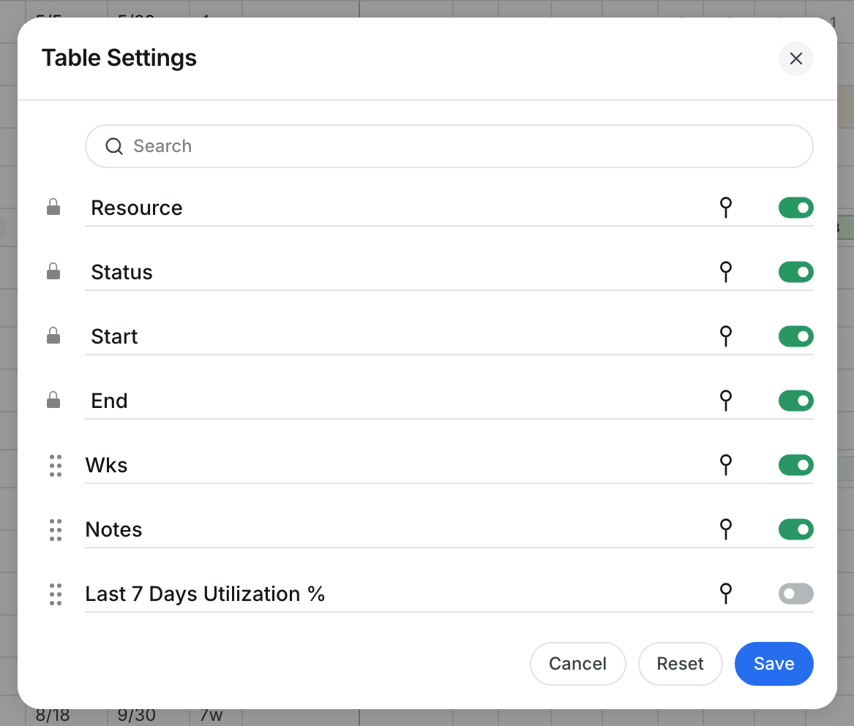This screenshot has height=726, width=854.
Task: Save the table settings
Action: pyautogui.click(x=774, y=663)
